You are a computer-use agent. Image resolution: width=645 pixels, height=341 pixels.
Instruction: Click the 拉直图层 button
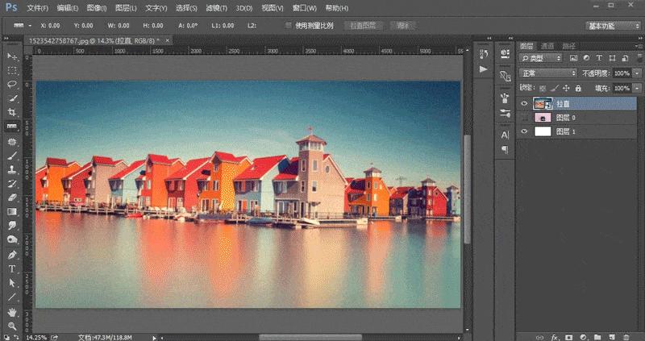tap(361, 25)
